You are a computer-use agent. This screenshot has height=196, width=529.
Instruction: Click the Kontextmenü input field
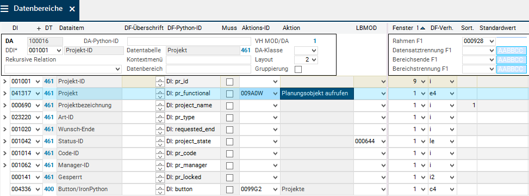(x=208, y=60)
